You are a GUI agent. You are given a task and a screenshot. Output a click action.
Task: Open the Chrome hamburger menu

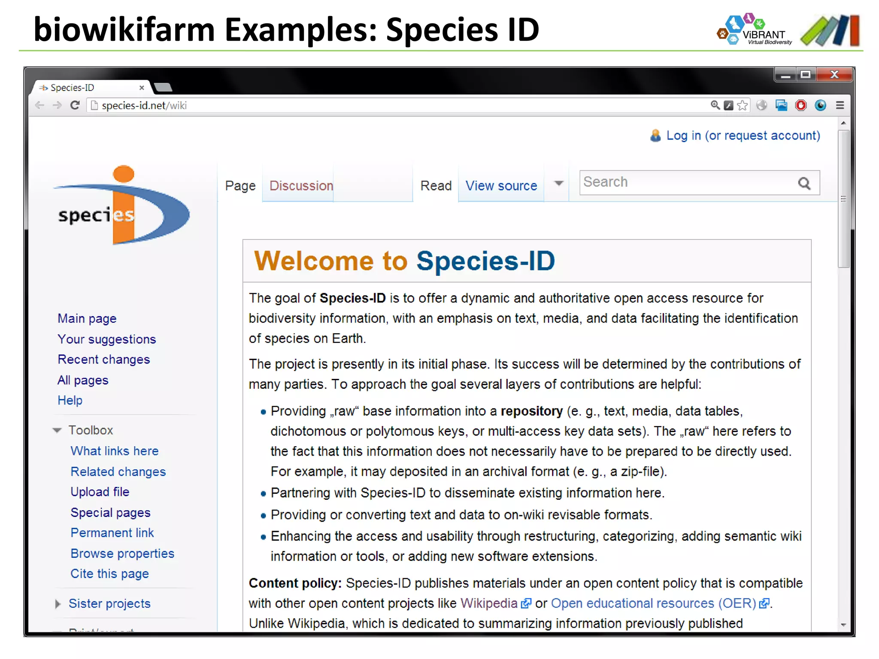click(x=840, y=105)
